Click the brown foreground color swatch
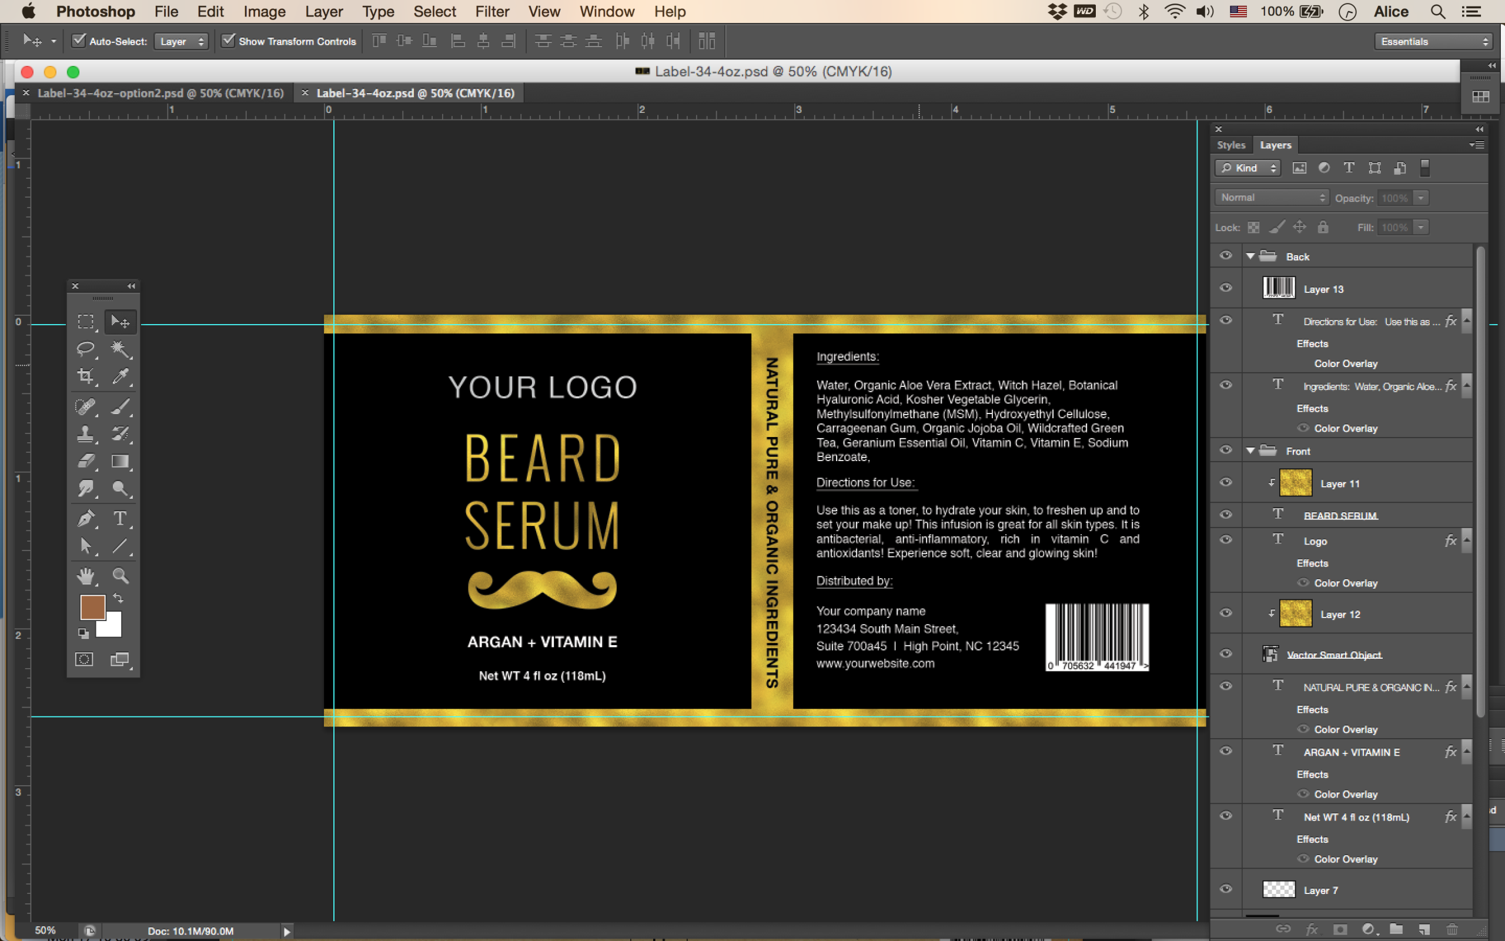Image resolution: width=1505 pixels, height=941 pixels. [92, 607]
